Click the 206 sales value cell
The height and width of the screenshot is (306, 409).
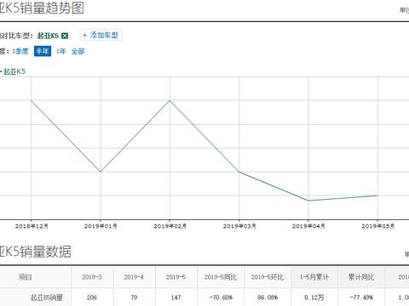tap(92, 297)
